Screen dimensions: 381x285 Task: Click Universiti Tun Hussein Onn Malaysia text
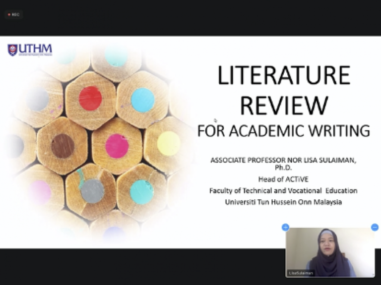(x=283, y=202)
